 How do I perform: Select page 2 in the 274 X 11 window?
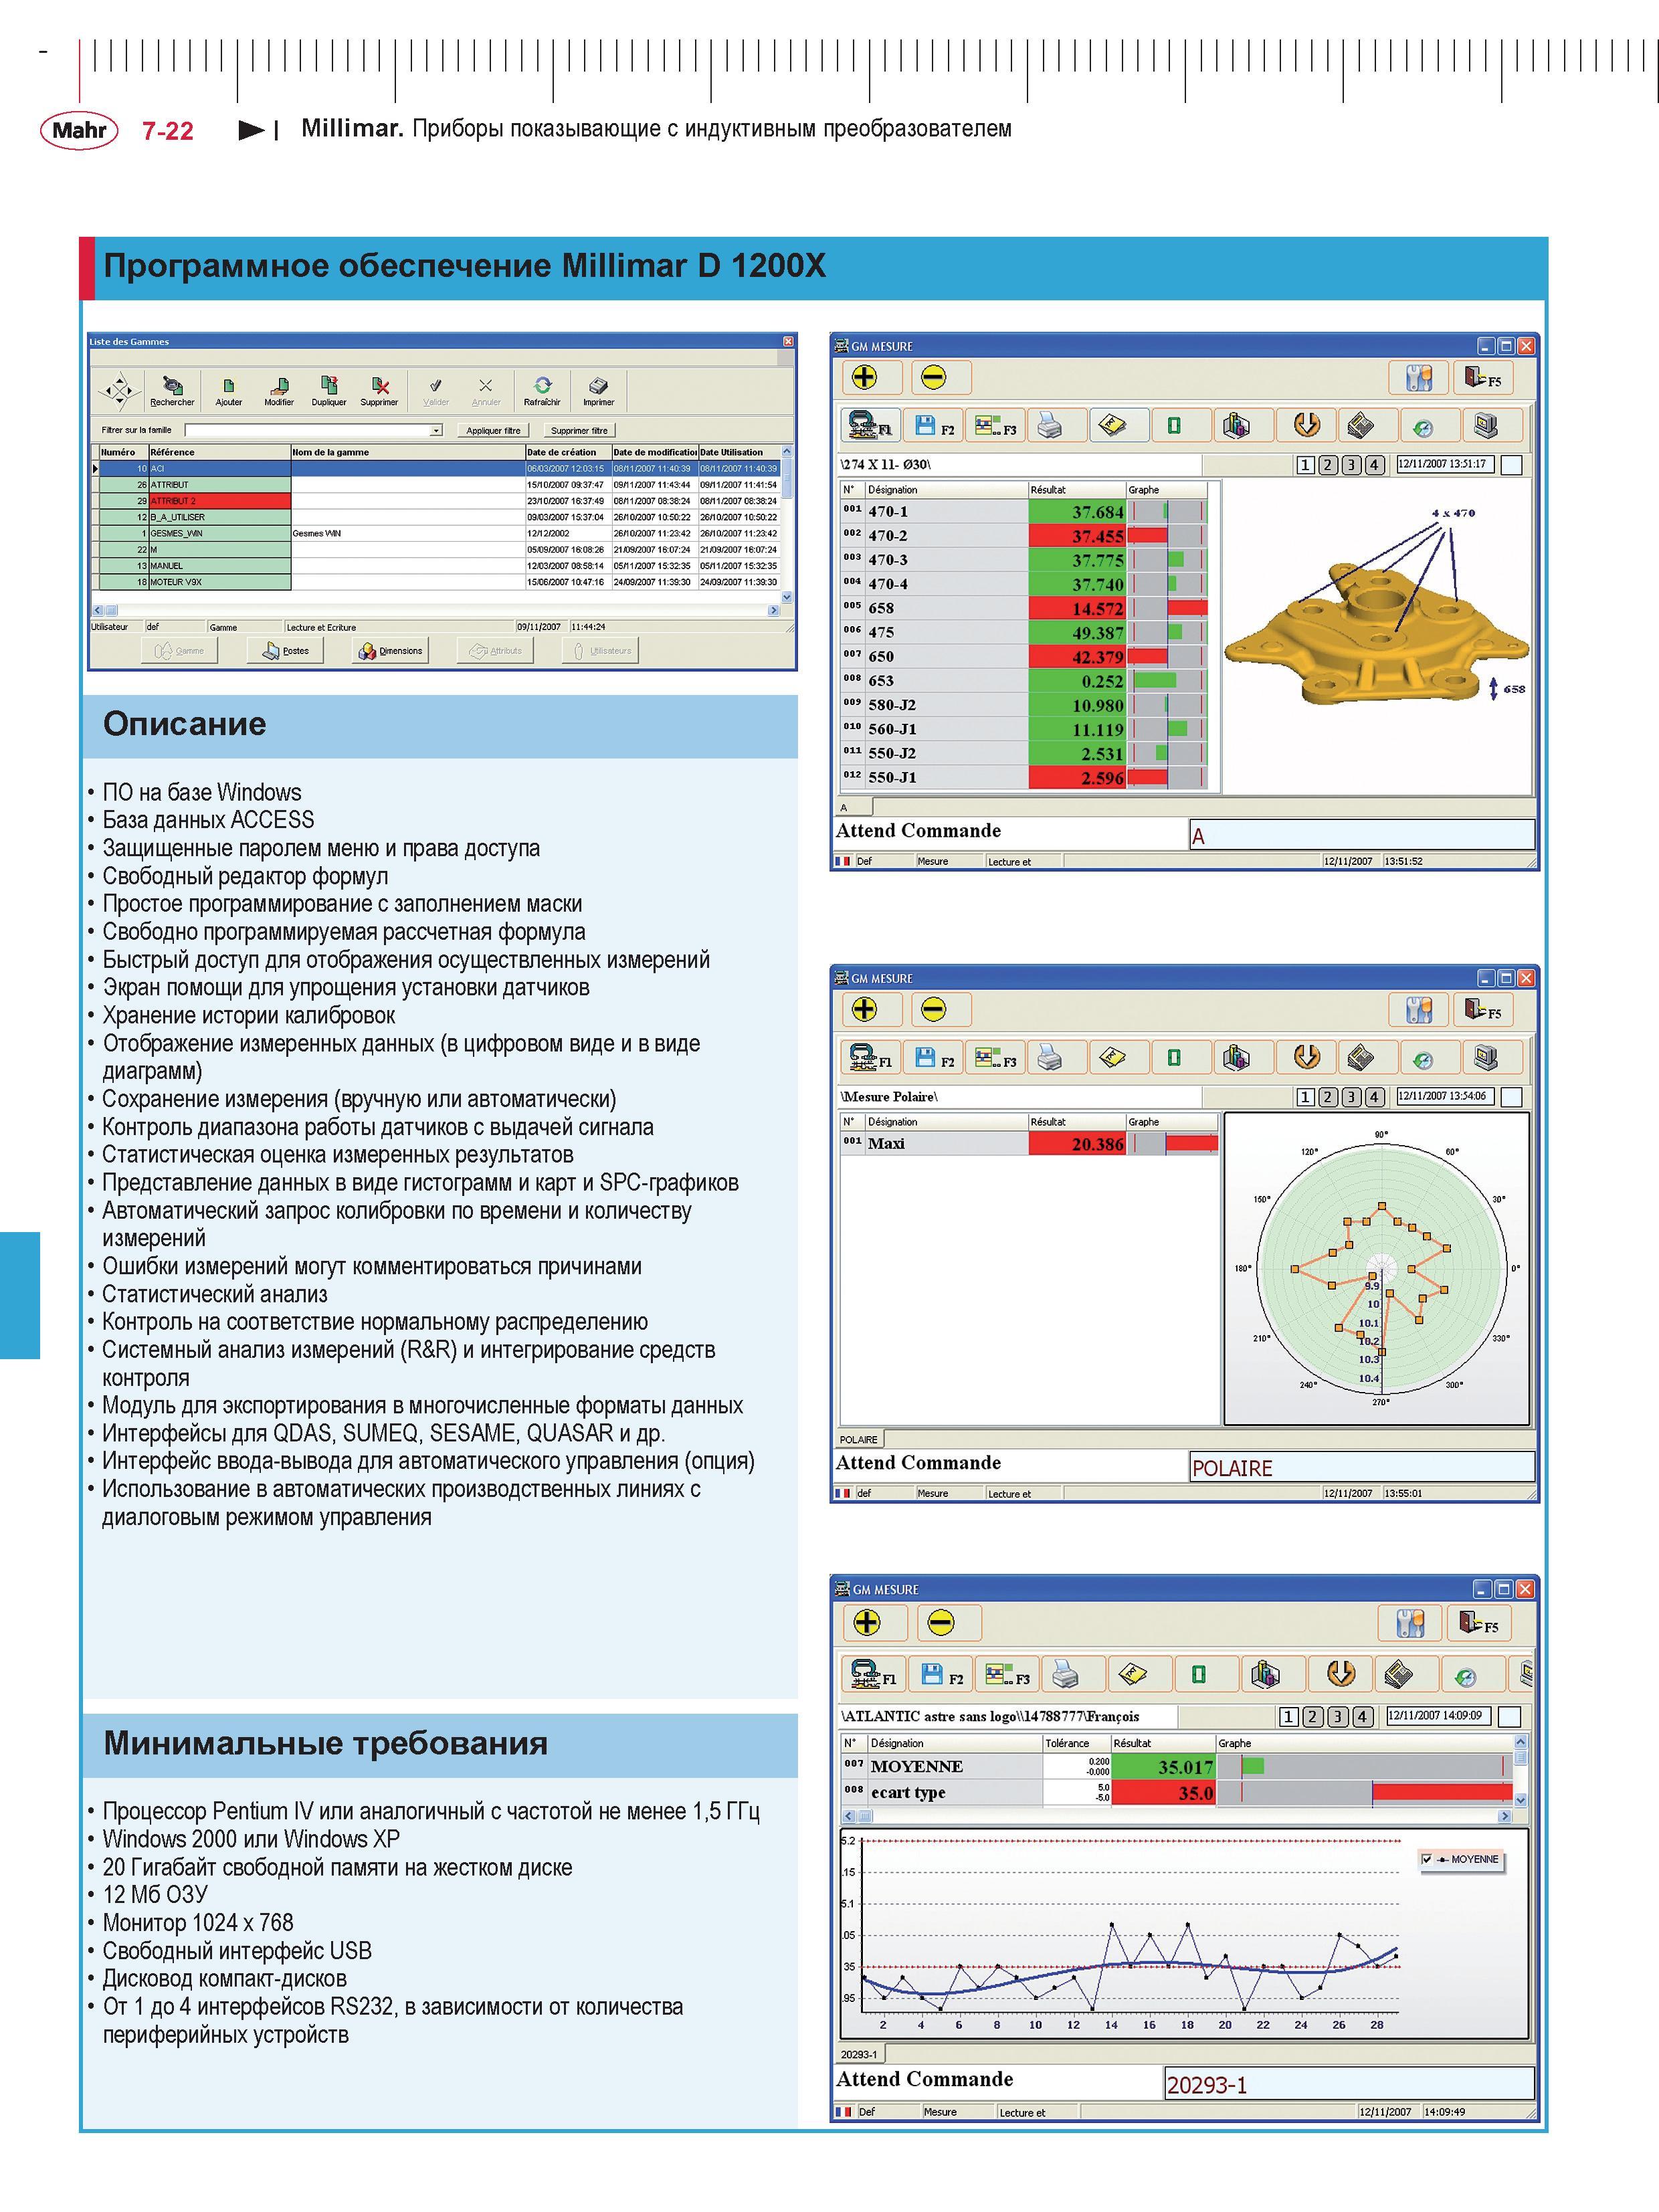click(1328, 465)
